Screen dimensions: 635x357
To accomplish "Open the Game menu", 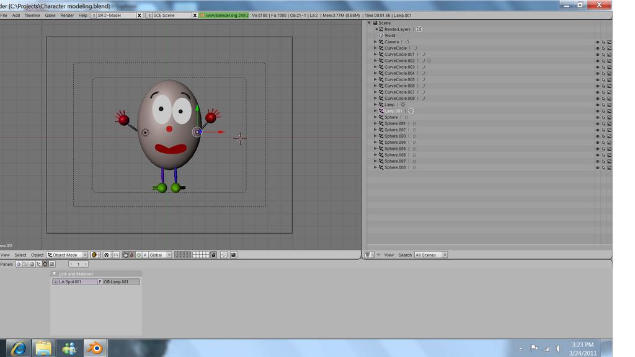I will click(x=50, y=15).
